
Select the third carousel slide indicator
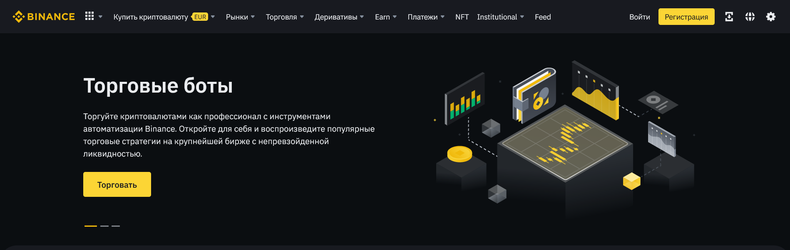point(116,226)
